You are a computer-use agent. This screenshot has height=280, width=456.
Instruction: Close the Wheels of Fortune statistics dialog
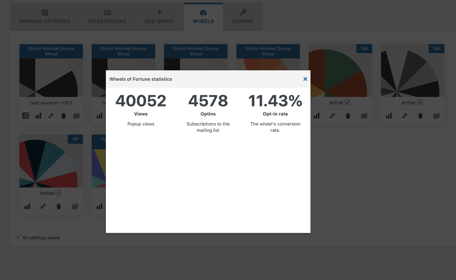tap(305, 79)
